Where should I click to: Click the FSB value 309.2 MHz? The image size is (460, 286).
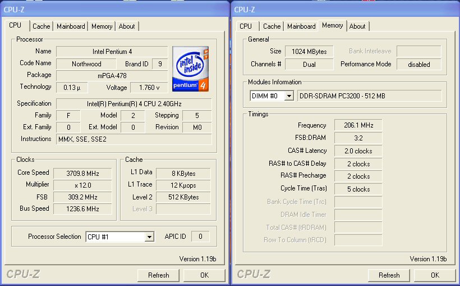tap(82, 197)
